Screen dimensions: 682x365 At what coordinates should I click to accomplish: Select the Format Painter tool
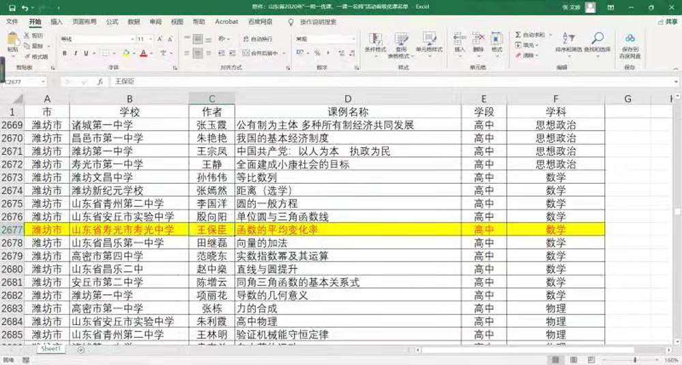click(x=38, y=57)
